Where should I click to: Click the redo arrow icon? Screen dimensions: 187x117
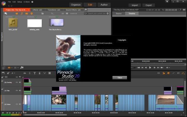(x=12, y=6)
